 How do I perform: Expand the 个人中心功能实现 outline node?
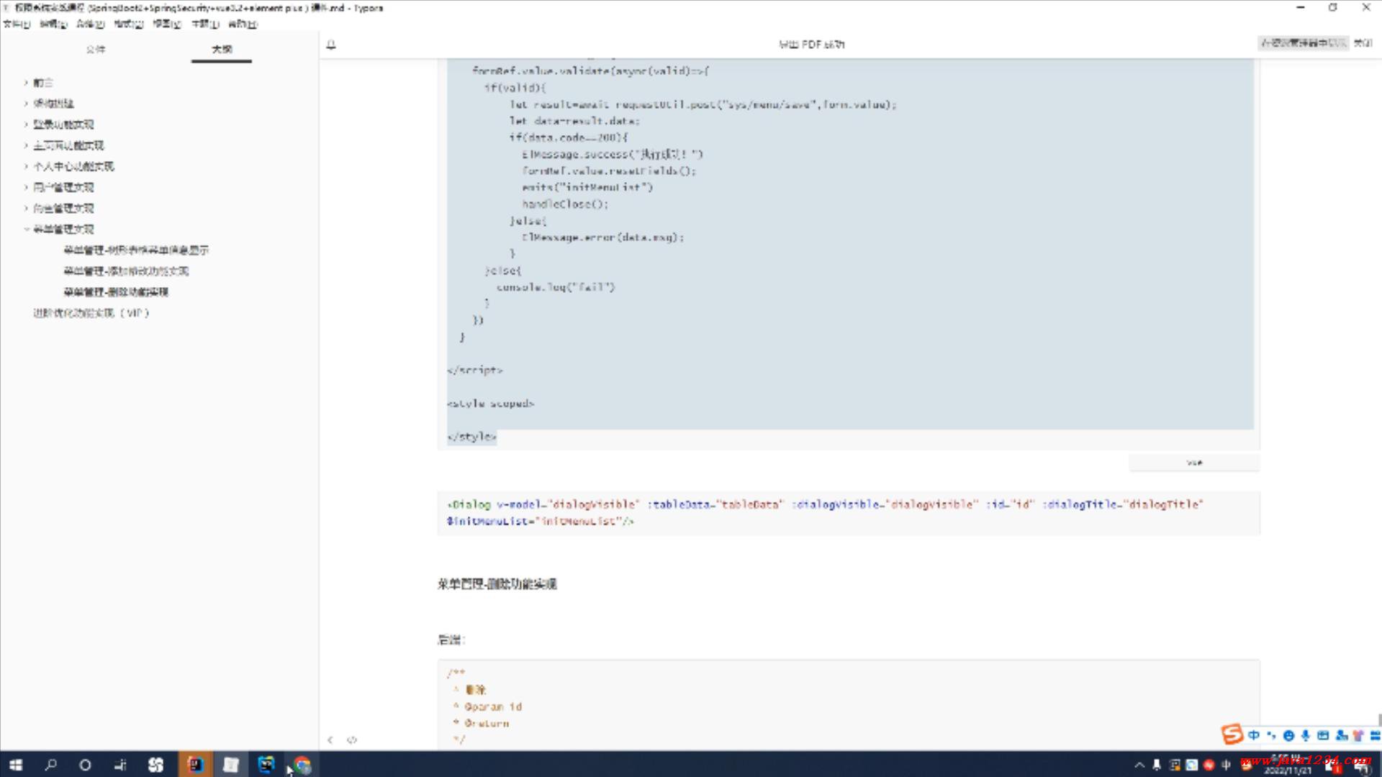(x=26, y=166)
